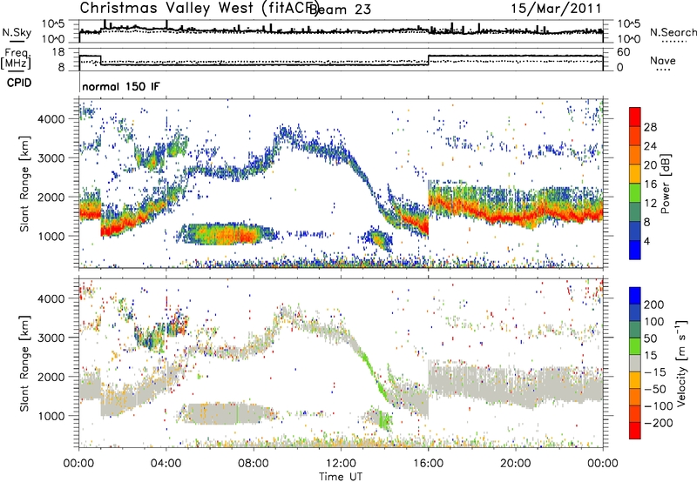Click the 'Time UT' axis title
This screenshot has height=482, width=697.
click(x=341, y=477)
